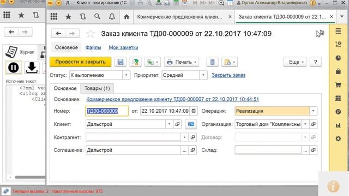Open sidebar shopping cart section icon
Image resolution: width=349 pixels, height=196 pixels.
pos(338,85)
